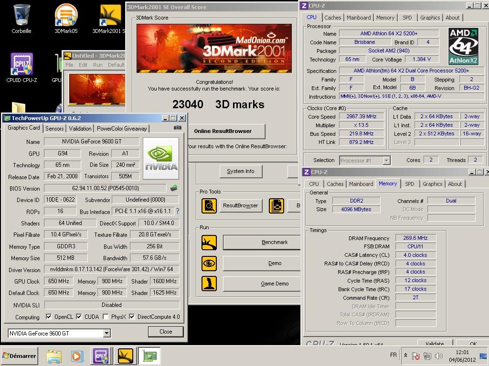489x366 pixels.
Task: Toggle the PhysX checkbox in GPU-Z
Action: coord(106,316)
